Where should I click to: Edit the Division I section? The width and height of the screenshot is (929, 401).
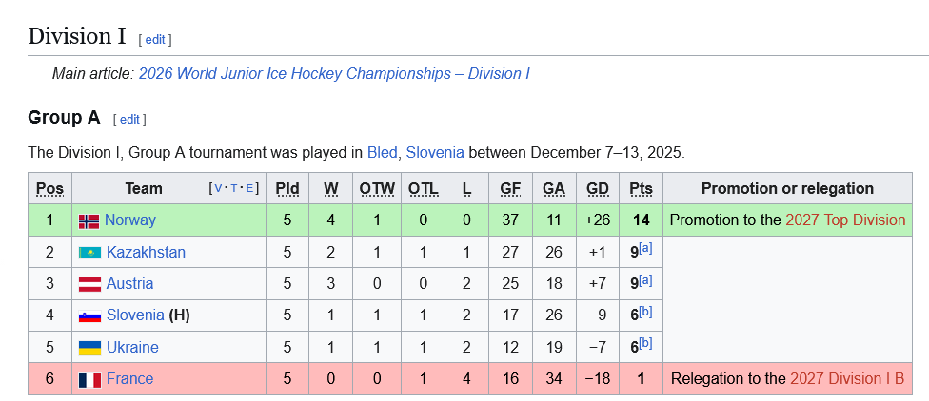[155, 39]
